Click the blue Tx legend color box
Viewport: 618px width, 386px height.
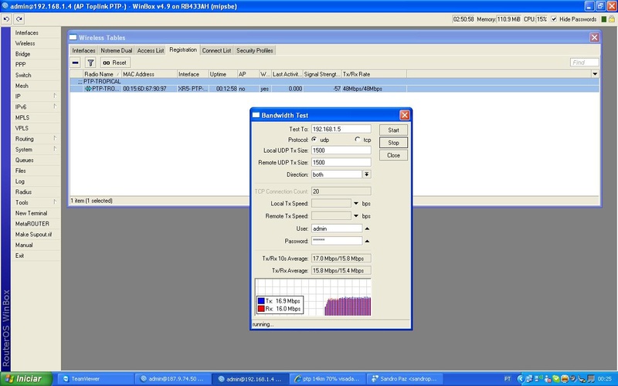(261, 301)
